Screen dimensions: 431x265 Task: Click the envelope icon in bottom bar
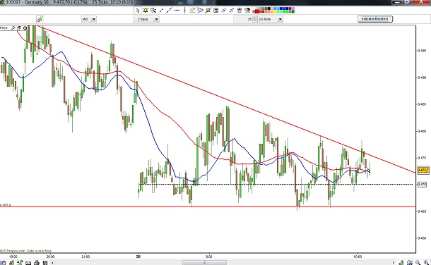pyautogui.click(x=28, y=263)
